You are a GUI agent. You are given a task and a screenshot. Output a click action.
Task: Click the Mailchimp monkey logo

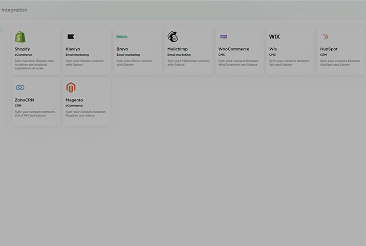click(173, 37)
